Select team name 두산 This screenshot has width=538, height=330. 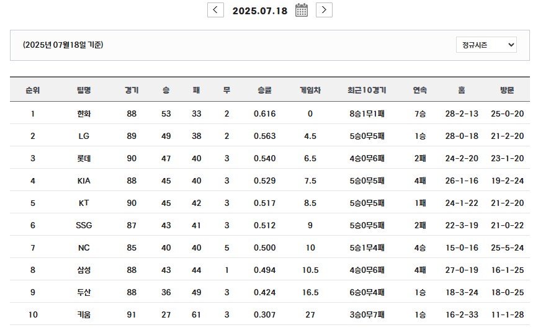(x=84, y=292)
